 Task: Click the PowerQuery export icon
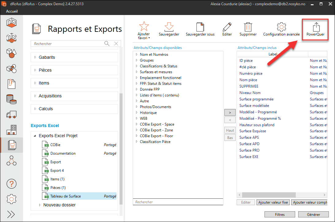(x=315, y=28)
